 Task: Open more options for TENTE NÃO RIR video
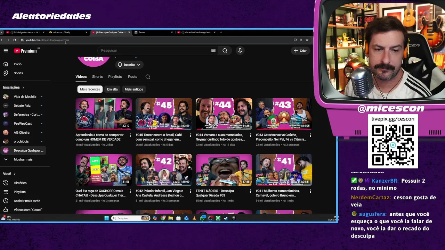click(x=250, y=191)
